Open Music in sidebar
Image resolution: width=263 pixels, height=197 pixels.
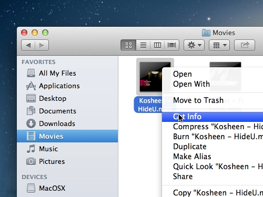[67, 149]
